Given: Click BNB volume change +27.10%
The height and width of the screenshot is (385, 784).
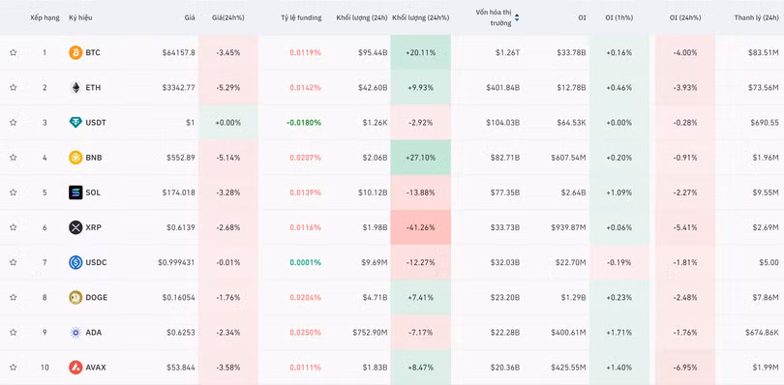Looking at the screenshot, I should (x=420, y=158).
